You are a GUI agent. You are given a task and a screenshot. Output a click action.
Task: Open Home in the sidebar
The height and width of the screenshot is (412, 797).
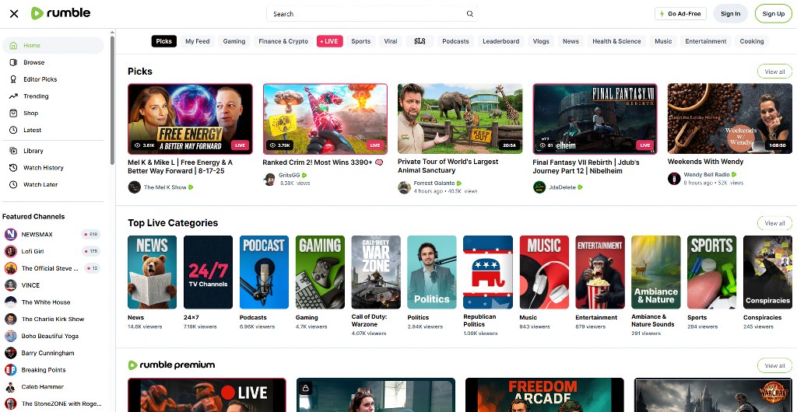tap(54, 45)
